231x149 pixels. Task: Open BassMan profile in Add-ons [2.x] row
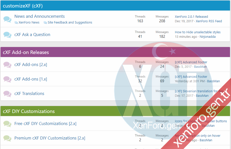coord(200,66)
